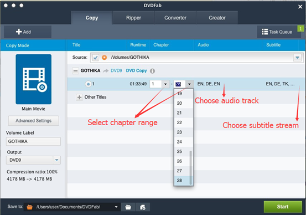Collapse the GOTHIKA title group
The width and height of the screenshot is (306, 215).
[x=75, y=71]
